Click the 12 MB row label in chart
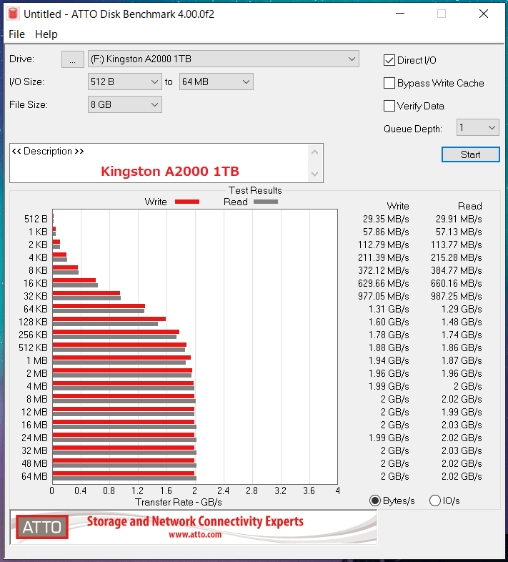 [34, 412]
